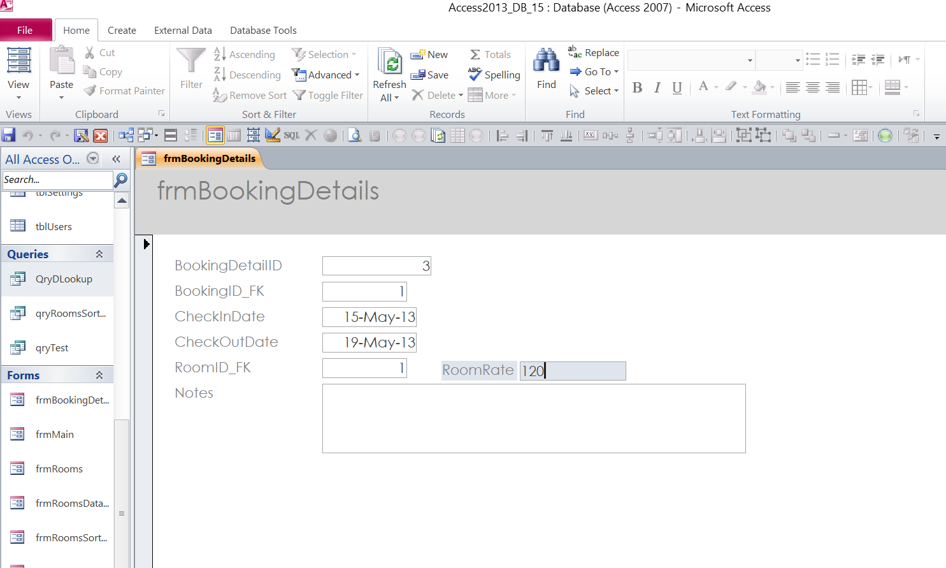The width and height of the screenshot is (946, 568).
Task: Click the Design View ruler icon
Action: click(x=273, y=135)
